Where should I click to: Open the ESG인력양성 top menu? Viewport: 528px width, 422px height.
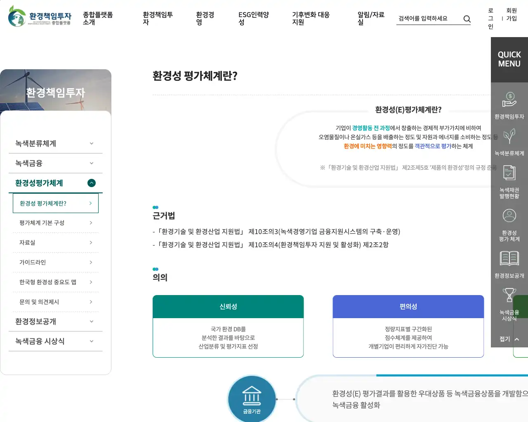pyautogui.click(x=253, y=19)
